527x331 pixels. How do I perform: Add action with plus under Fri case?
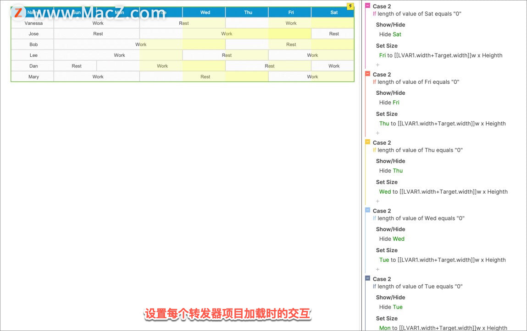[x=377, y=133]
